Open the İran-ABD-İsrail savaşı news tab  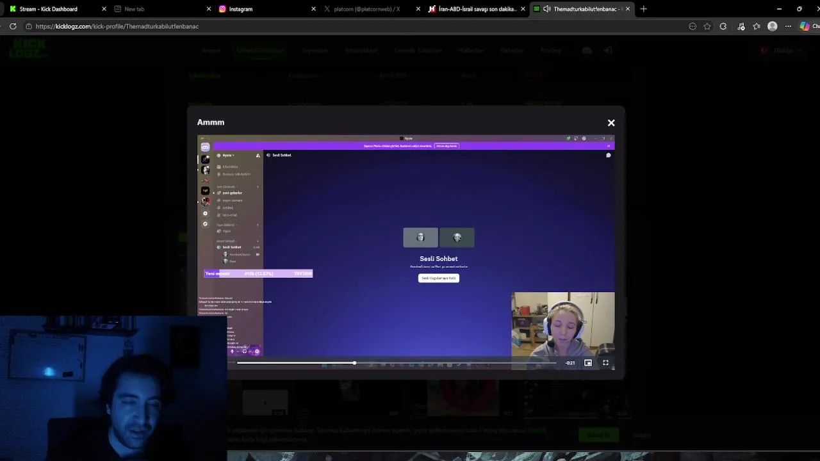point(477,9)
